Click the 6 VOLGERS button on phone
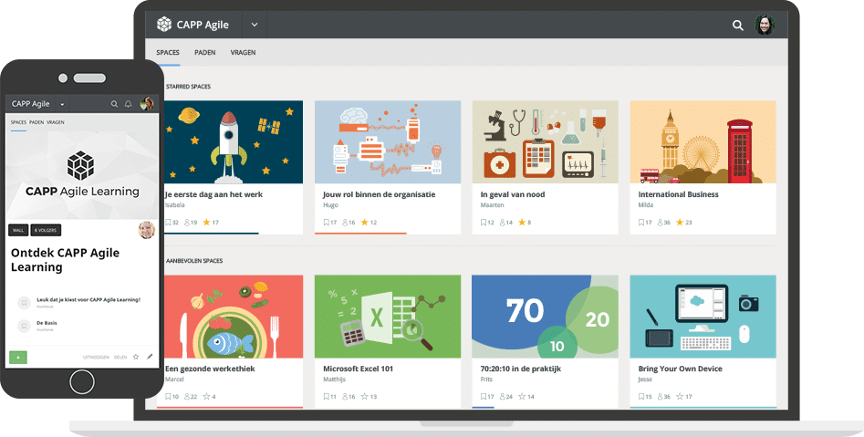Screen dimensions: 864x437 tap(47, 230)
